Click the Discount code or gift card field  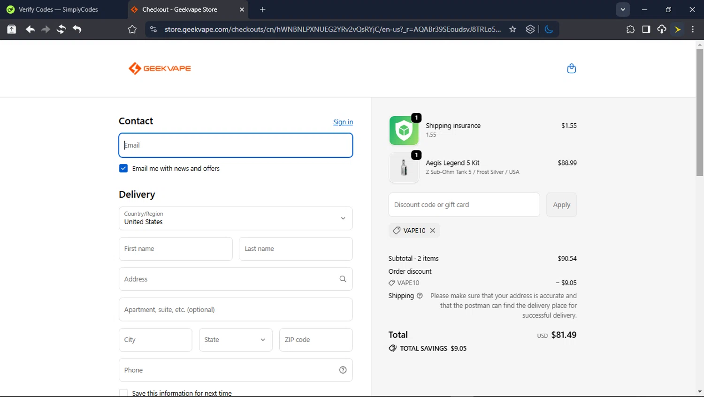click(x=464, y=205)
